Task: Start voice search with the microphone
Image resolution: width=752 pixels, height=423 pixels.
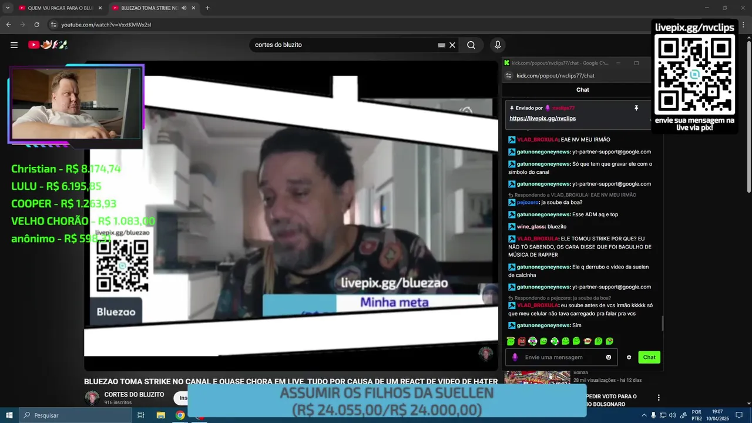Action: click(x=498, y=45)
